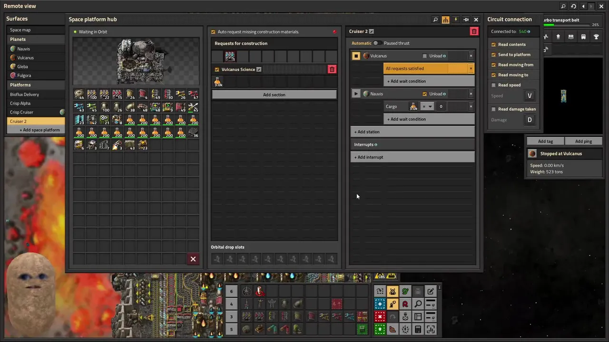Disable the Unload checkbox for Nauvis
Image resolution: width=609 pixels, height=342 pixels.
425,94
